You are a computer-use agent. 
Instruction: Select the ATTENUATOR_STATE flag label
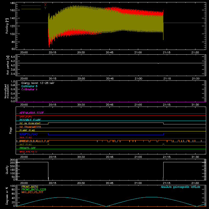[x=32, y=113]
